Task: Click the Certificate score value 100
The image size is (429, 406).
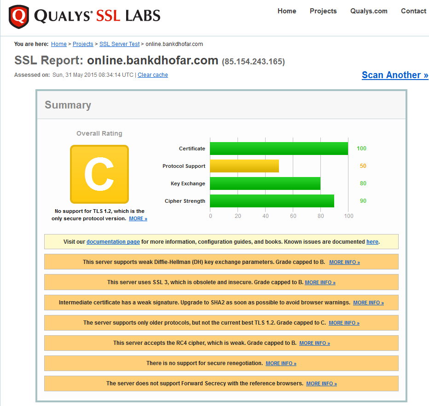Action: pos(361,149)
